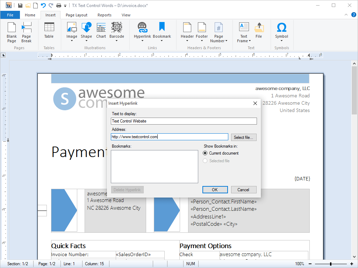The width and height of the screenshot is (358, 268).
Task: Insert a Barcode
Action: click(x=116, y=31)
